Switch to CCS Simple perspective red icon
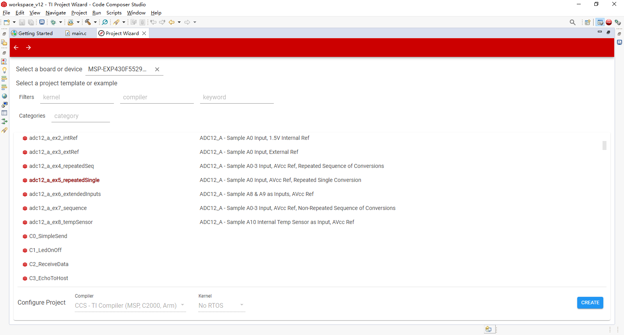Screen dimensions: 624x335 pyautogui.click(x=609, y=22)
